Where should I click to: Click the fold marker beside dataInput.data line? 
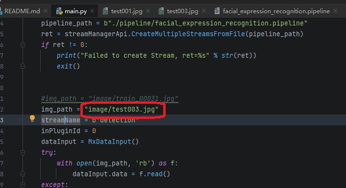[x=23, y=174]
